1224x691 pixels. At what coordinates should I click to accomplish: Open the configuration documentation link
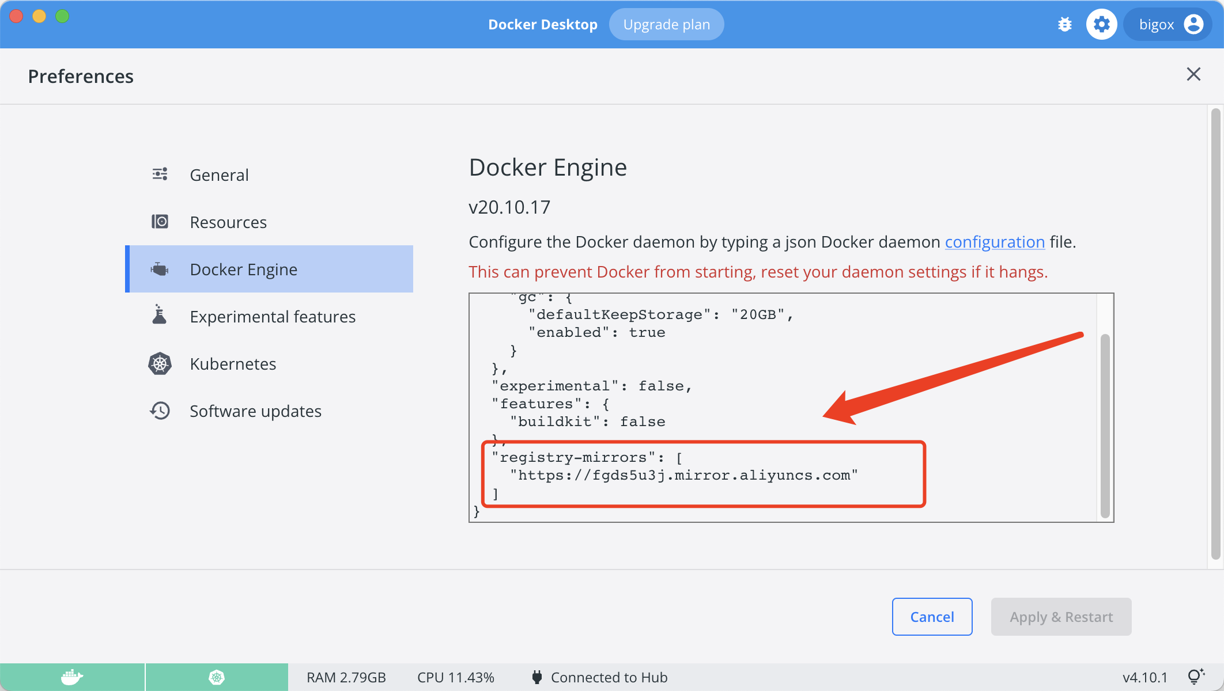pos(995,242)
